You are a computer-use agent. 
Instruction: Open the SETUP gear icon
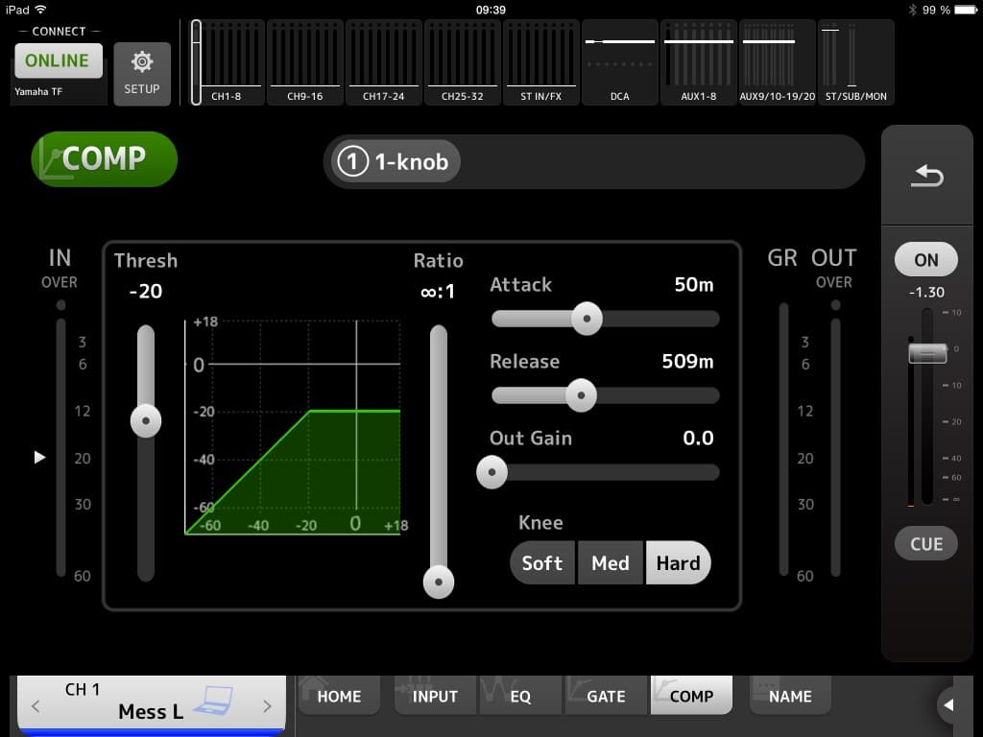pyautogui.click(x=142, y=72)
